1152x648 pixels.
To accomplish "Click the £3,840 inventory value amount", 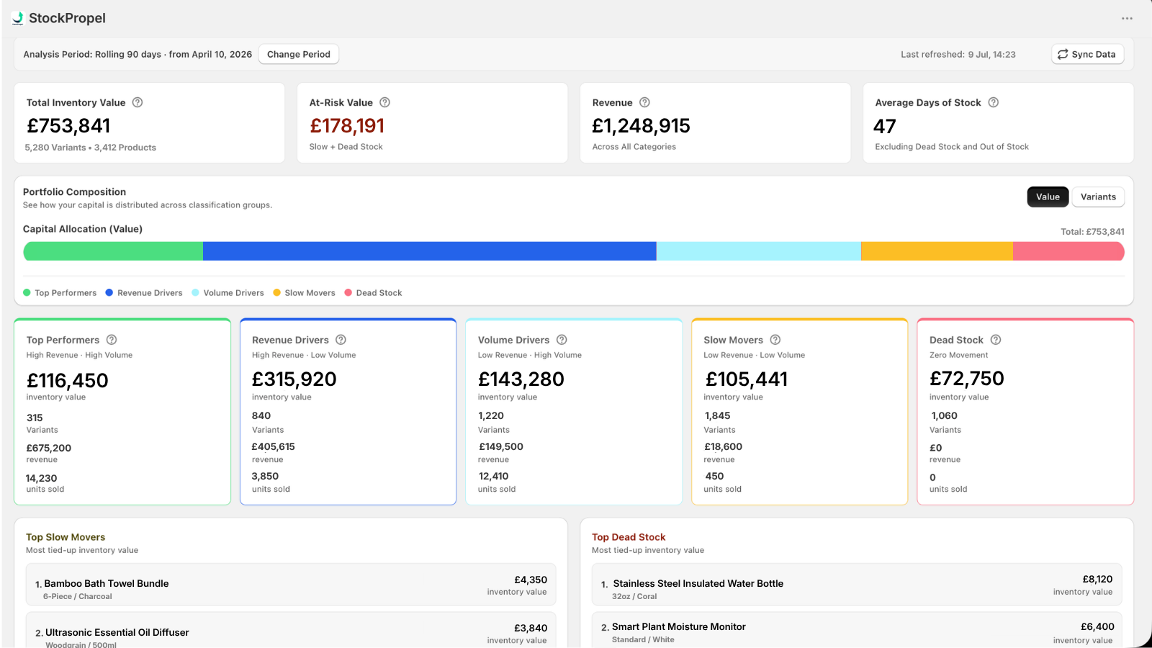I will click(531, 629).
